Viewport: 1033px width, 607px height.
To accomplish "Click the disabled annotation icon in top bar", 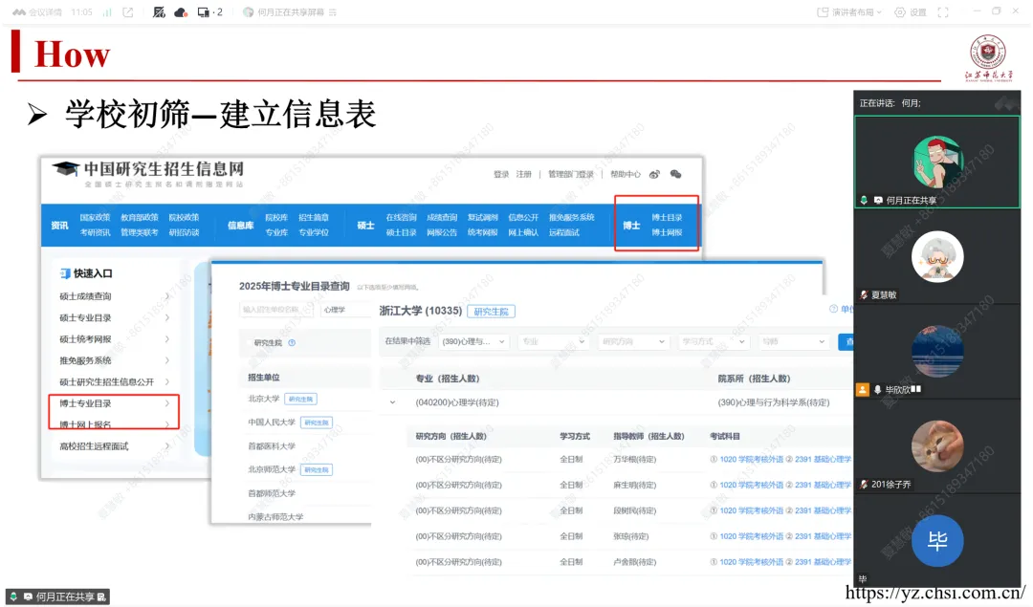I will (x=159, y=11).
